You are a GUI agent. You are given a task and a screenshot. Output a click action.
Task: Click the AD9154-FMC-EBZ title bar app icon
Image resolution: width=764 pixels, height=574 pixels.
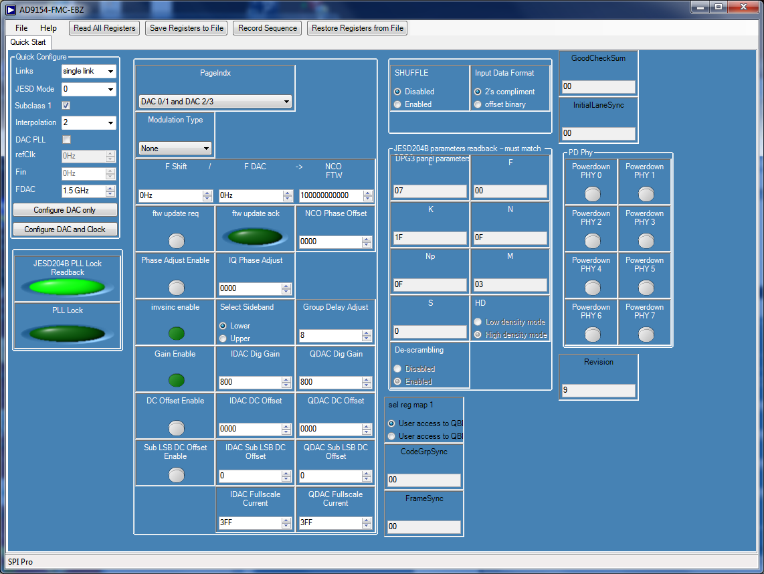coord(11,9)
